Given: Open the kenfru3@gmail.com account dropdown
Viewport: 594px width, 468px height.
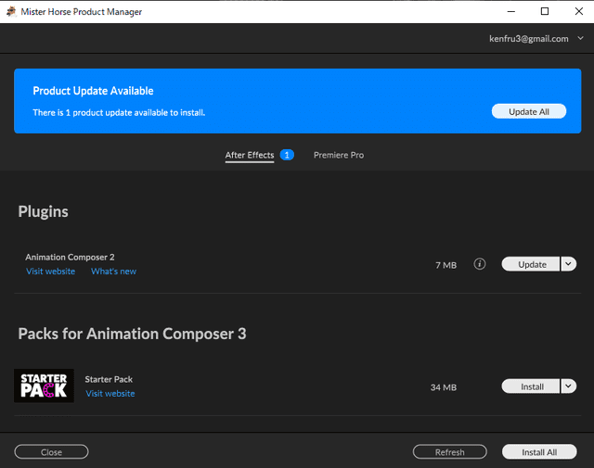Looking at the screenshot, I should pos(536,39).
